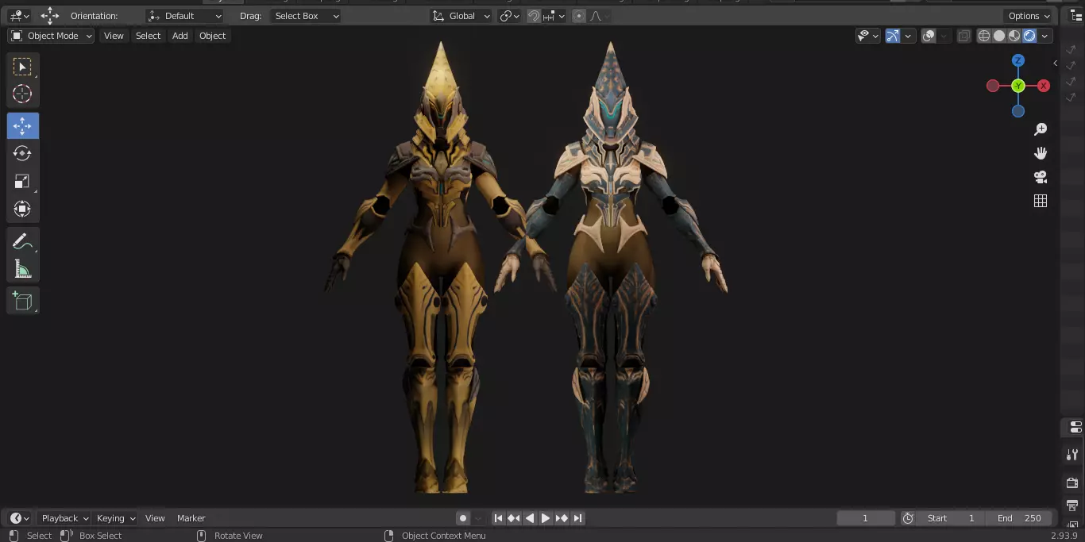Expand viewport shading options arrow
This screenshot has height=542, width=1085.
(1045, 36)
